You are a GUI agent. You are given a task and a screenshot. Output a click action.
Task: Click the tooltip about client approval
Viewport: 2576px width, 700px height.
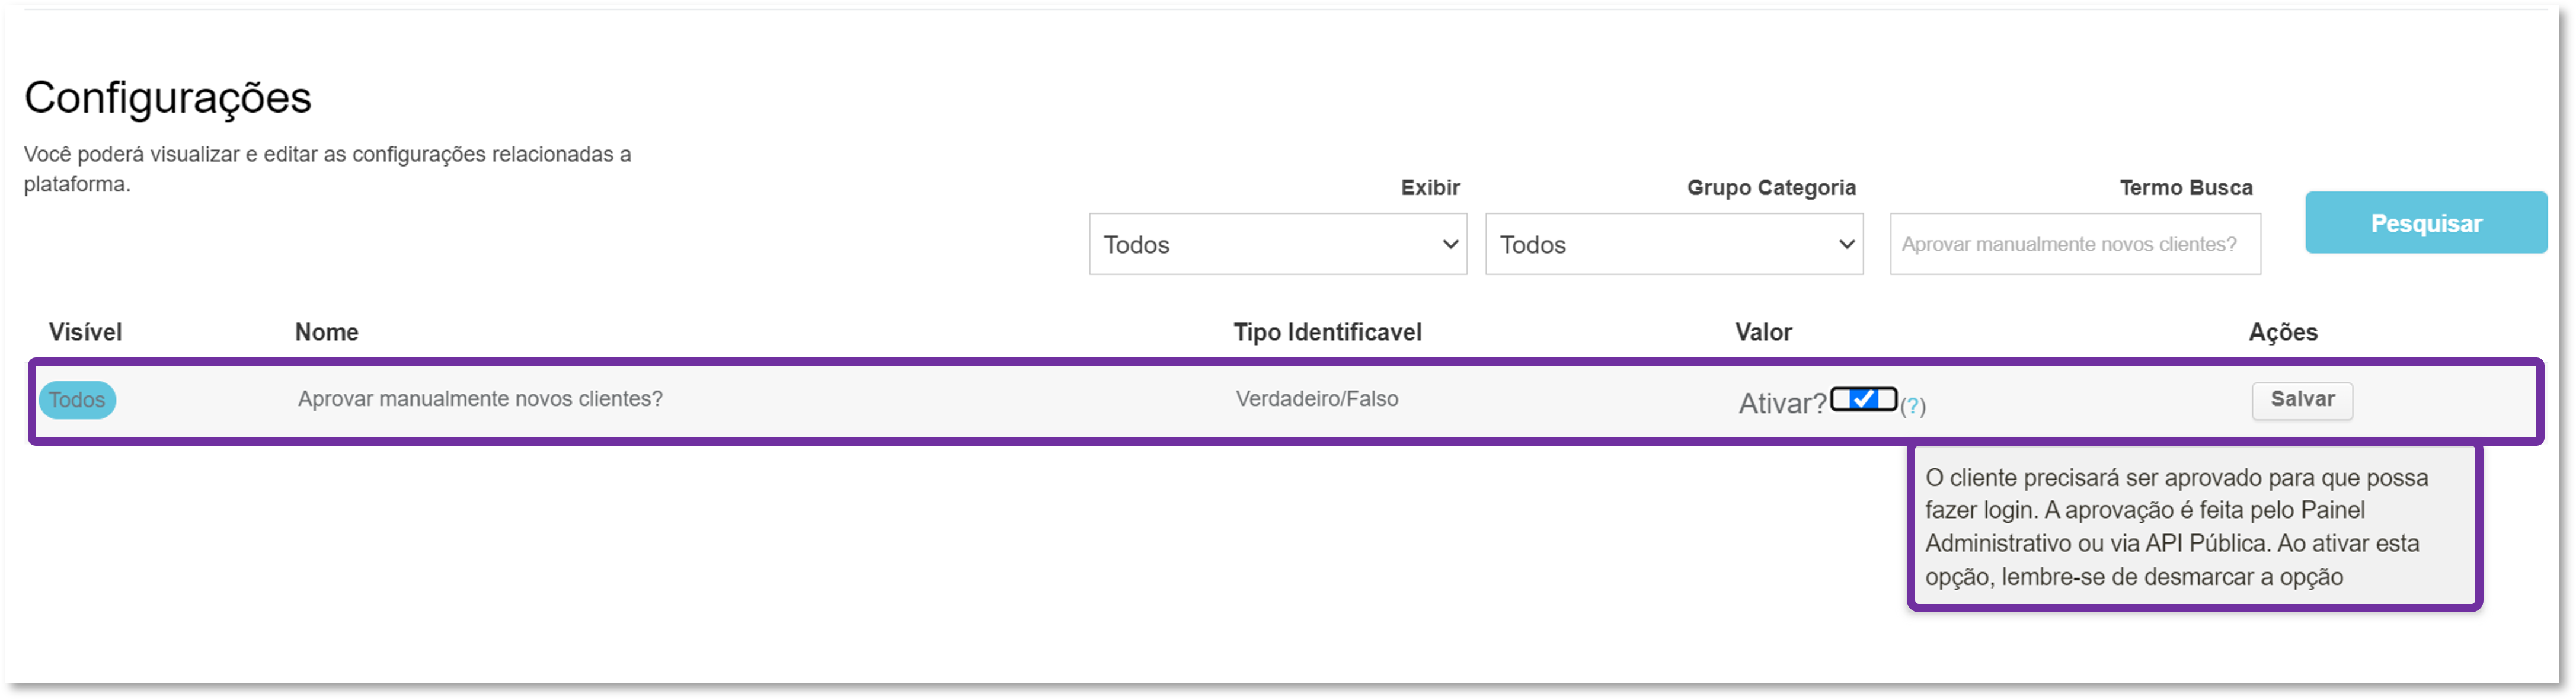tap(2194, 527)
